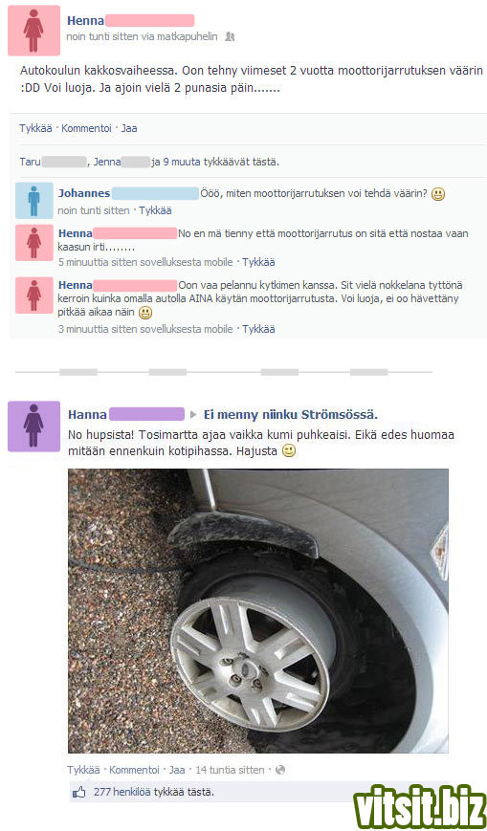This screenshot has width=487, height=831.
Task: Open the 'Ei menny niinku Strömsössä' page link
Action: click(291, 414)
